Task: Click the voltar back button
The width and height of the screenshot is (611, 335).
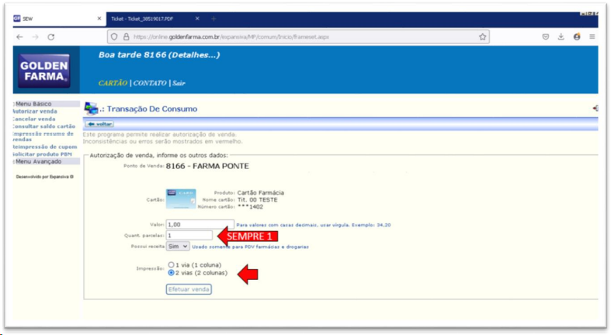Action: [99, 124]
